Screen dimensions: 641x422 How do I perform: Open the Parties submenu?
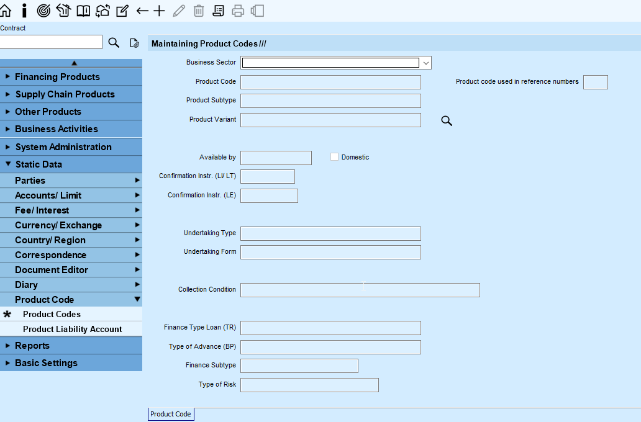pos(71,181)
